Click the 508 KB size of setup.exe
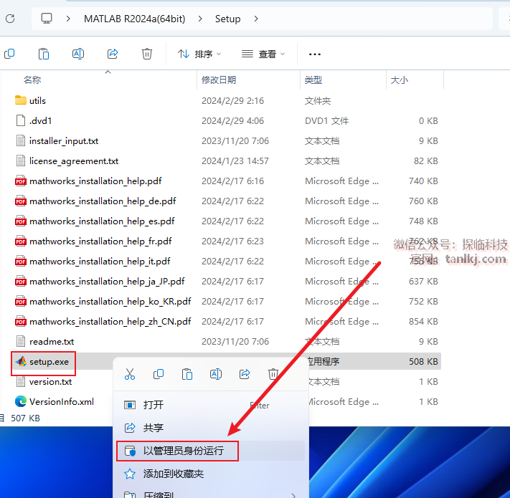510x498 pixels. point(423,362)
